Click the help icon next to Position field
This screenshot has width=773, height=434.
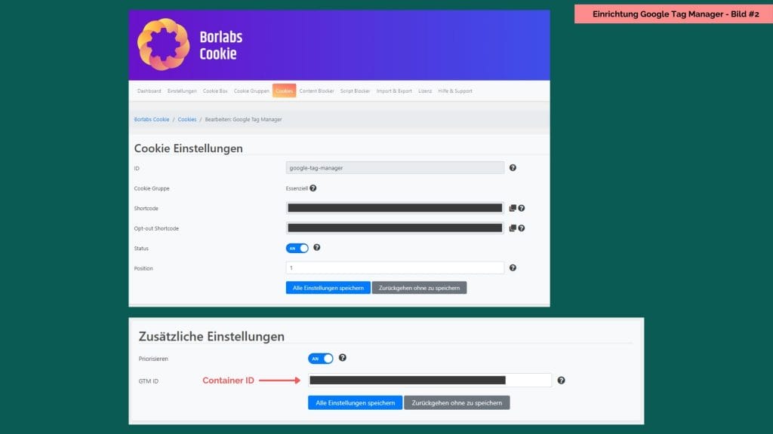point(513,267)
